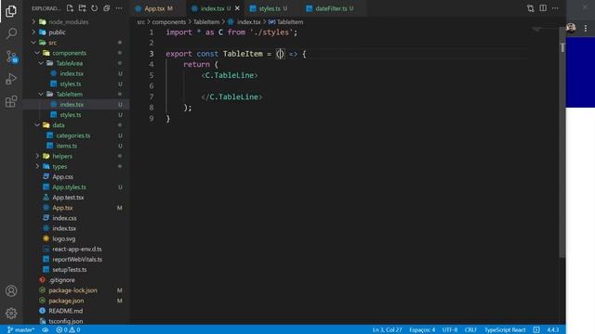Collapse the TableItem folder
Viewport: 595px width, 334px height.
tap(69, 94)
